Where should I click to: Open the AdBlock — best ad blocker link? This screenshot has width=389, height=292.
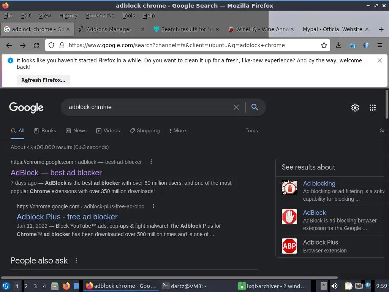56,173
